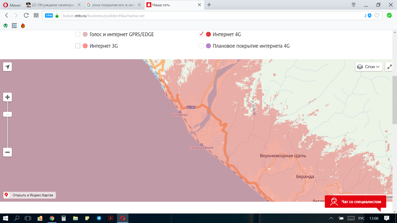Click the map geolocation arrow button
This screenshot has width=397, height=223.
7,67
